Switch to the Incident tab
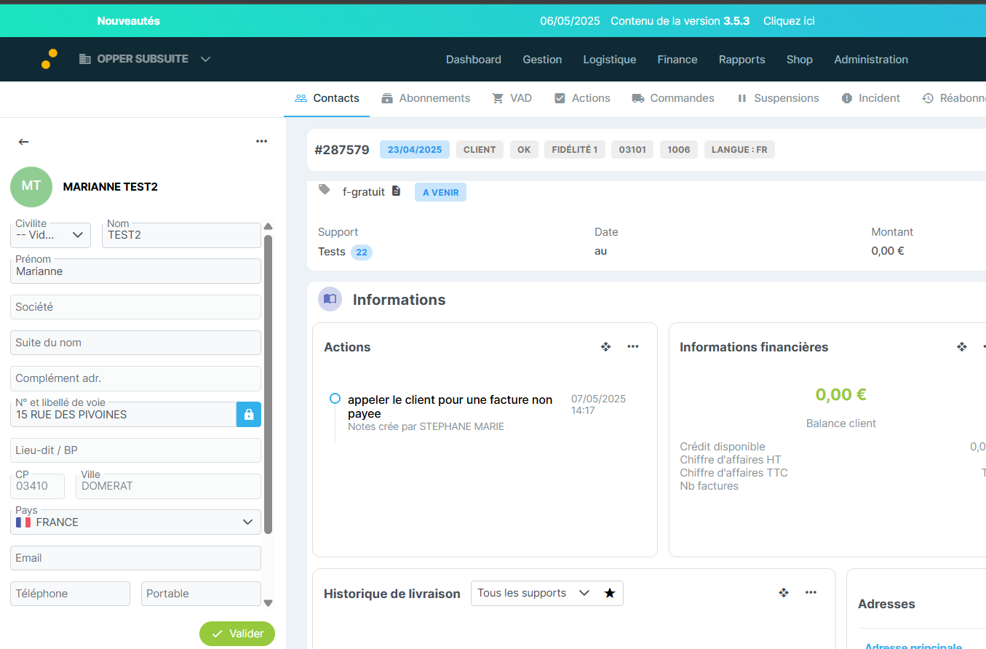This screenshot has width=986, height=649. [x=870, y=98]
